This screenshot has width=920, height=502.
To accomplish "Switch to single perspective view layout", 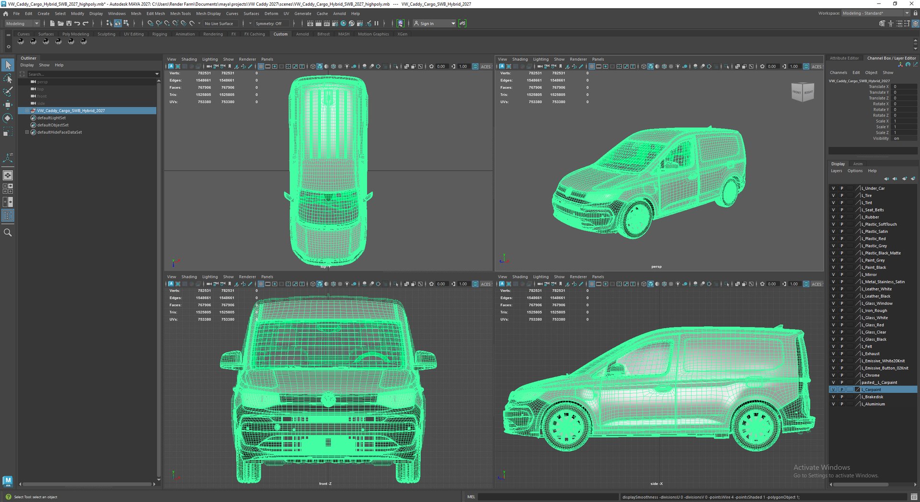I will [8, 175].
